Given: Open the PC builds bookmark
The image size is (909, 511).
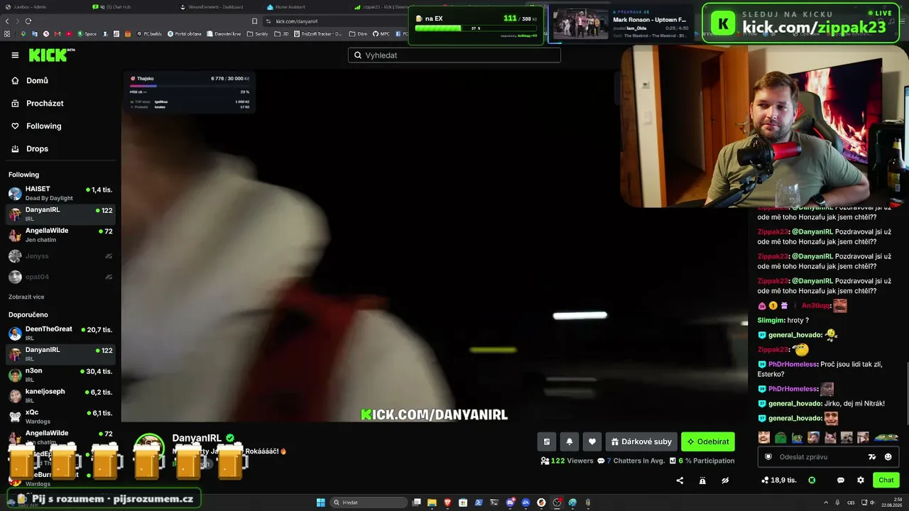Looking at the screenshot, I should (x=149, y=33).
